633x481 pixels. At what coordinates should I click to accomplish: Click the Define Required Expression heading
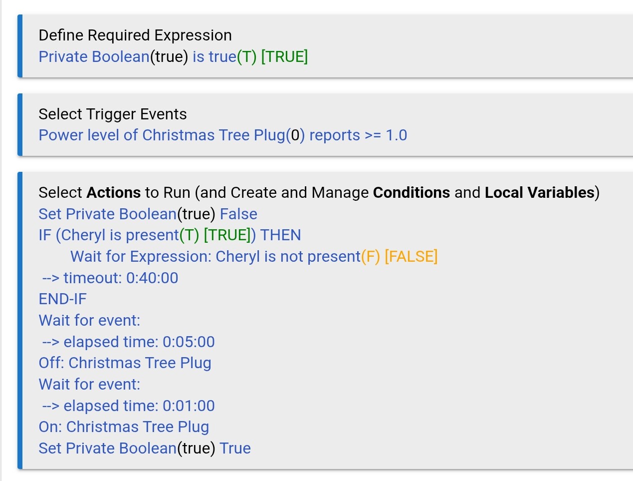[x=135, y=35]
